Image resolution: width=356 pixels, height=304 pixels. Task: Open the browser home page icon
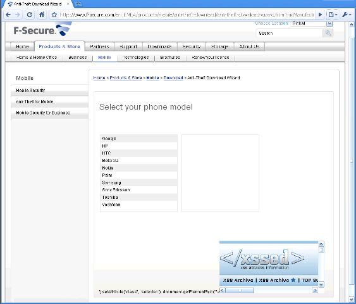(42, 15)
